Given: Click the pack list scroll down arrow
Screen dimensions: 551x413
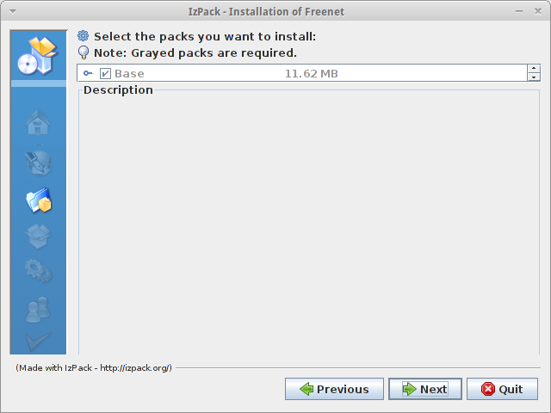Looking at the screenshot, I should pyautogui.click(x=534, y=77).
